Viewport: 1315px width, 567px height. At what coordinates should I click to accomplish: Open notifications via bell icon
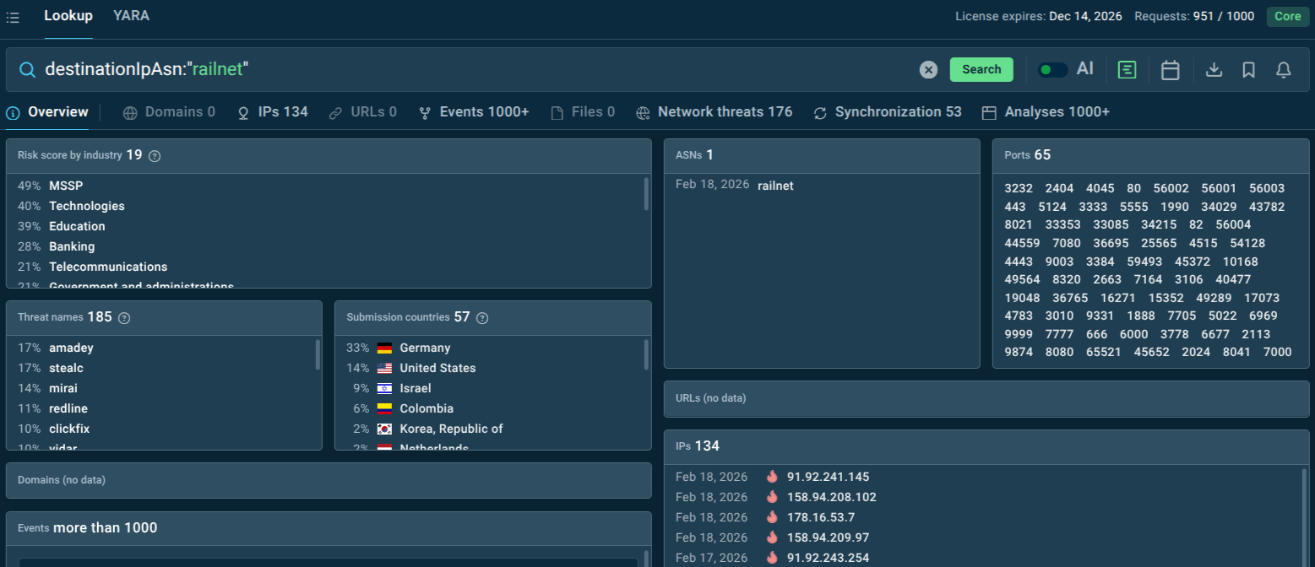click(1284, 69)
